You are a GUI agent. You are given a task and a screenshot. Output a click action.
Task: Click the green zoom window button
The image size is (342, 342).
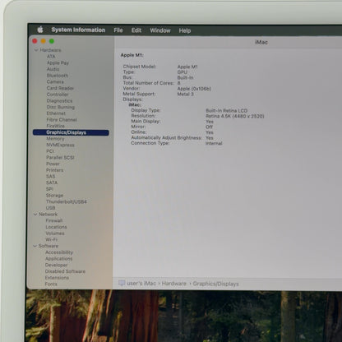coord(52,41)
